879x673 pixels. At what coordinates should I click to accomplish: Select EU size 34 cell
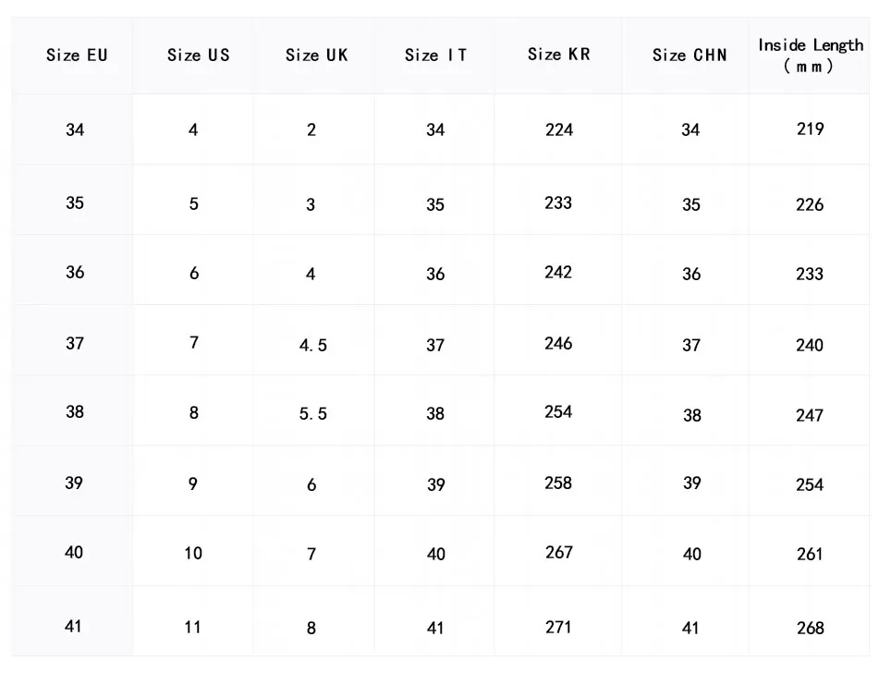(75, 130)
